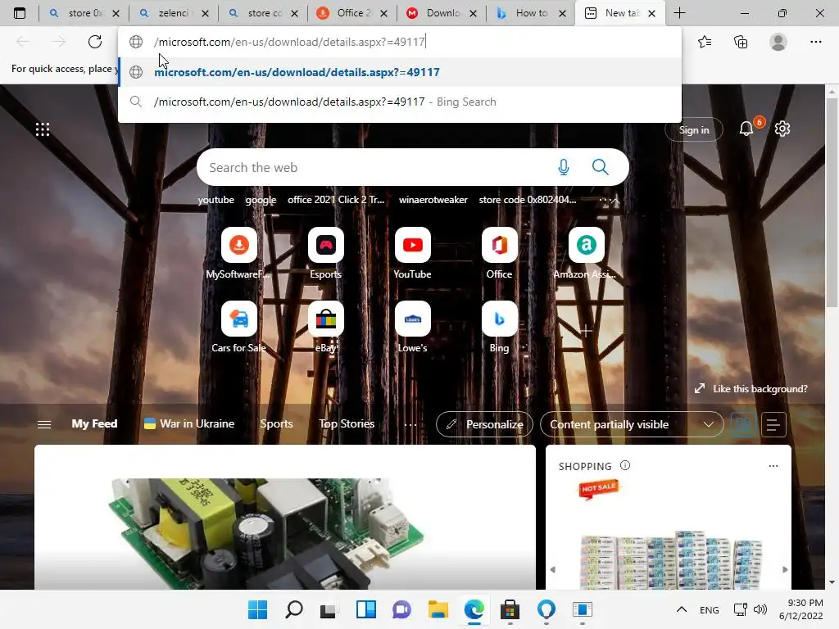Open the browser profile avatar

(778, 42)
